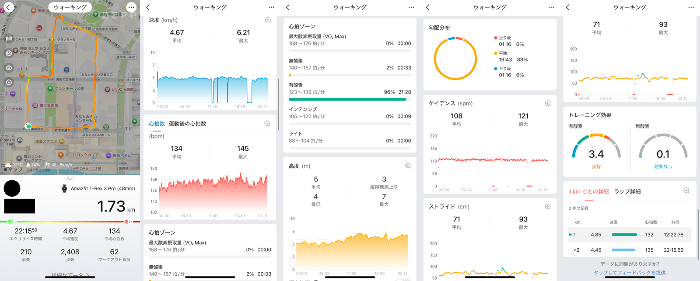Go back from the 勾配分布 screen
Viewport: 700px width, 281px height.
(x=428, y=7)
